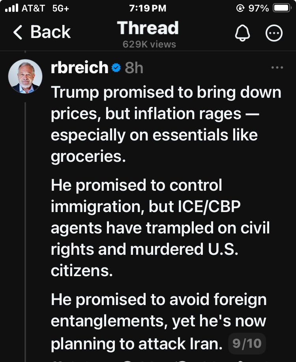This screenshot has height=362, width=296.
Task: Tap the vertical thread connector line
Action: pyautogui.click(x=25, y=229)
